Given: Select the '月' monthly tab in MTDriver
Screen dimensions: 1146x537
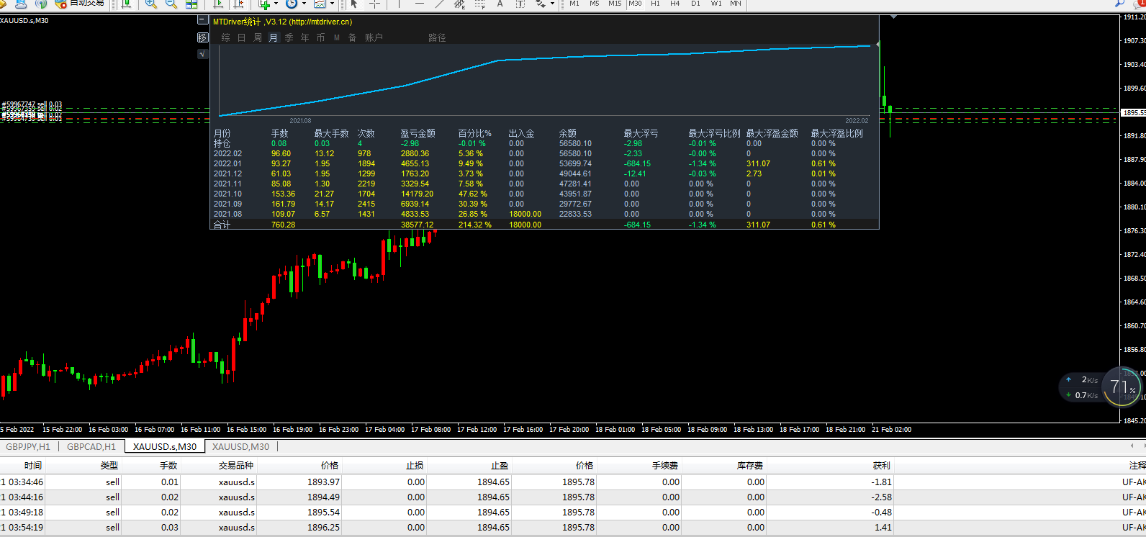Looking at the screenshot, I should tap(274, 37).
